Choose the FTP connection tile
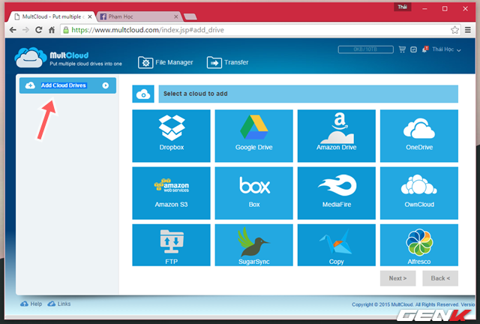This screenshot has height=324, width=480. click(x=172, y=244)
